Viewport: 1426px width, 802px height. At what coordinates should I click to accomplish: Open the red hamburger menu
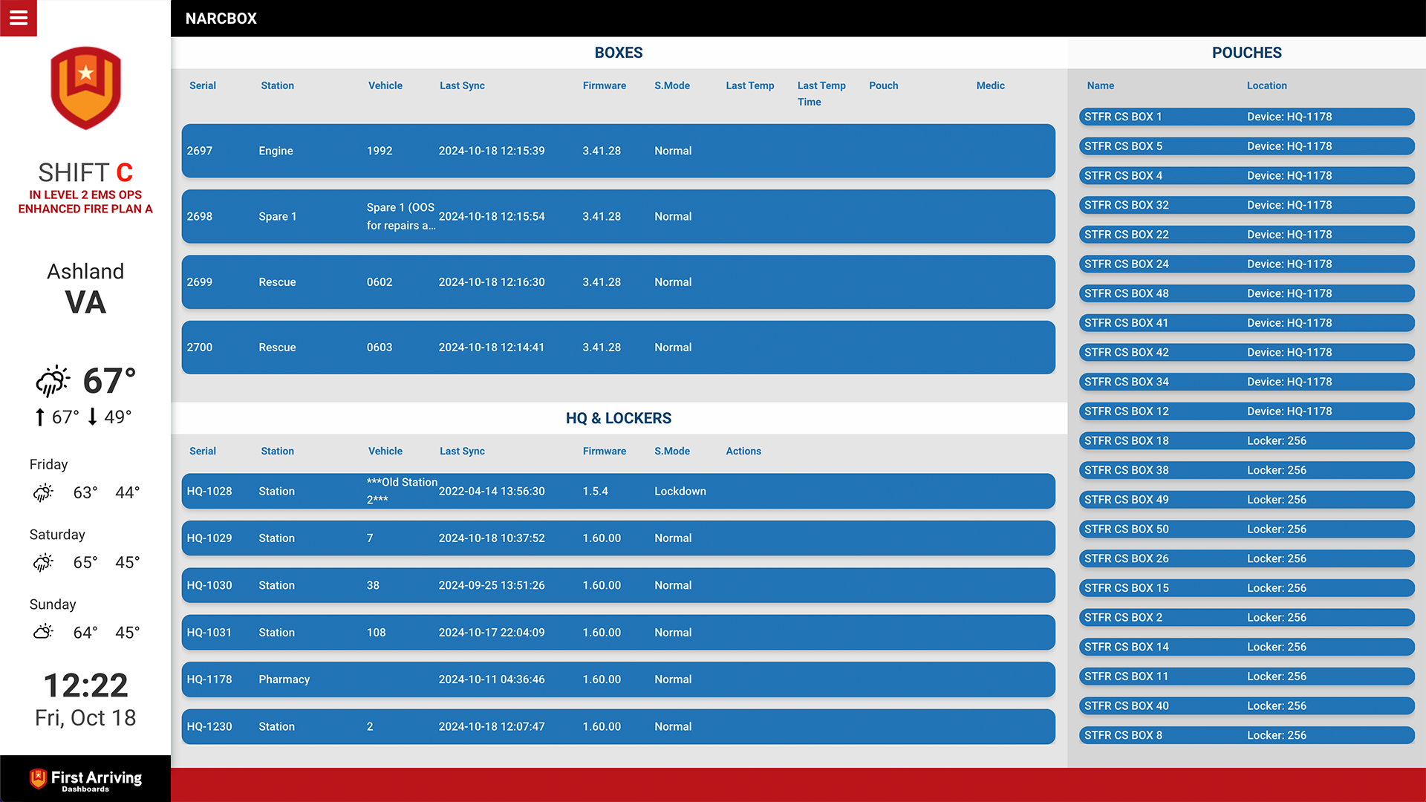coord(19,18)
